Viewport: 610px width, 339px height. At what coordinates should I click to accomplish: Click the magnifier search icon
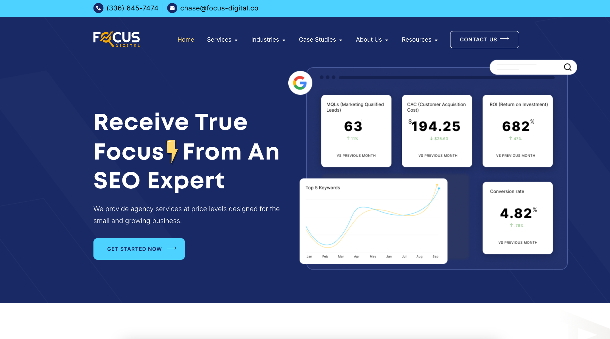pos(567,67)
